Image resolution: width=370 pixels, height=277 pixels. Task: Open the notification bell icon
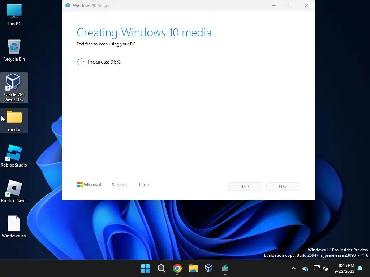(360, 268)
